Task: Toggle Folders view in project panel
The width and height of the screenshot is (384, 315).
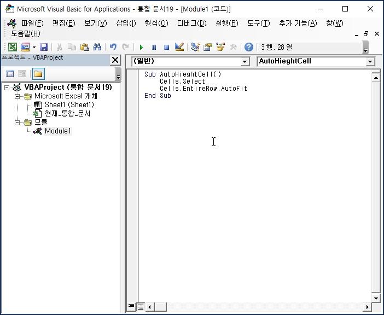Action: click(38, 74)
